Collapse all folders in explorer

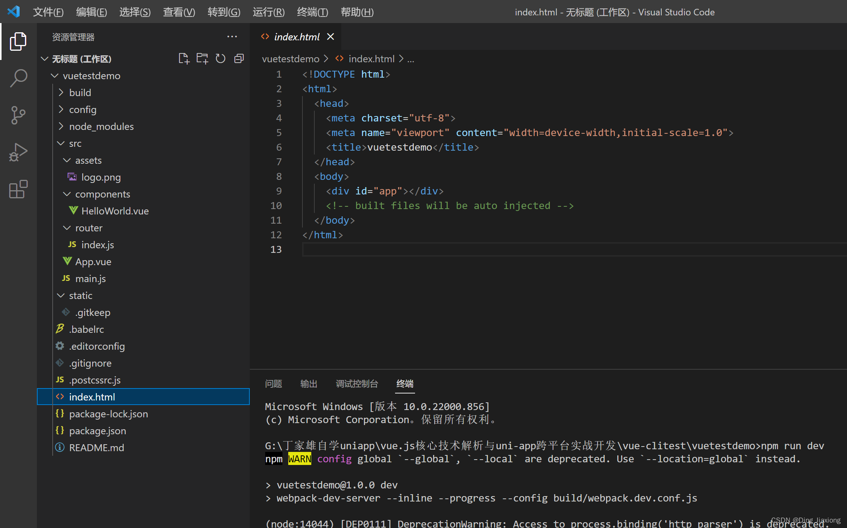click(239, 59)
